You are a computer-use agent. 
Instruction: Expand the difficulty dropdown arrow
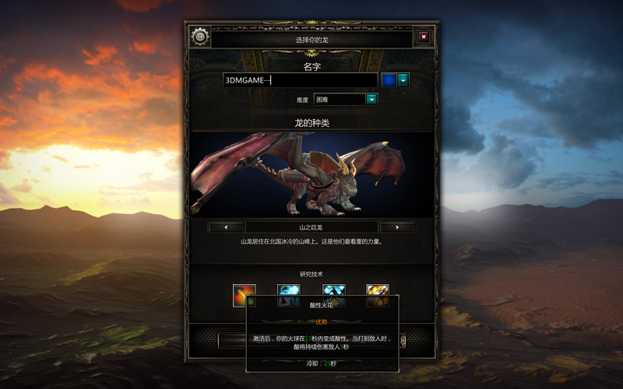tap(371, 100)
